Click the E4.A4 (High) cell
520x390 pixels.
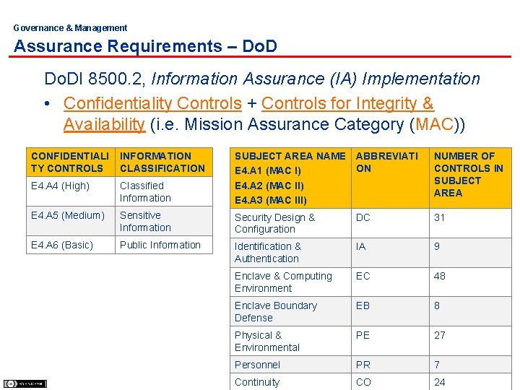pos(71,191)
